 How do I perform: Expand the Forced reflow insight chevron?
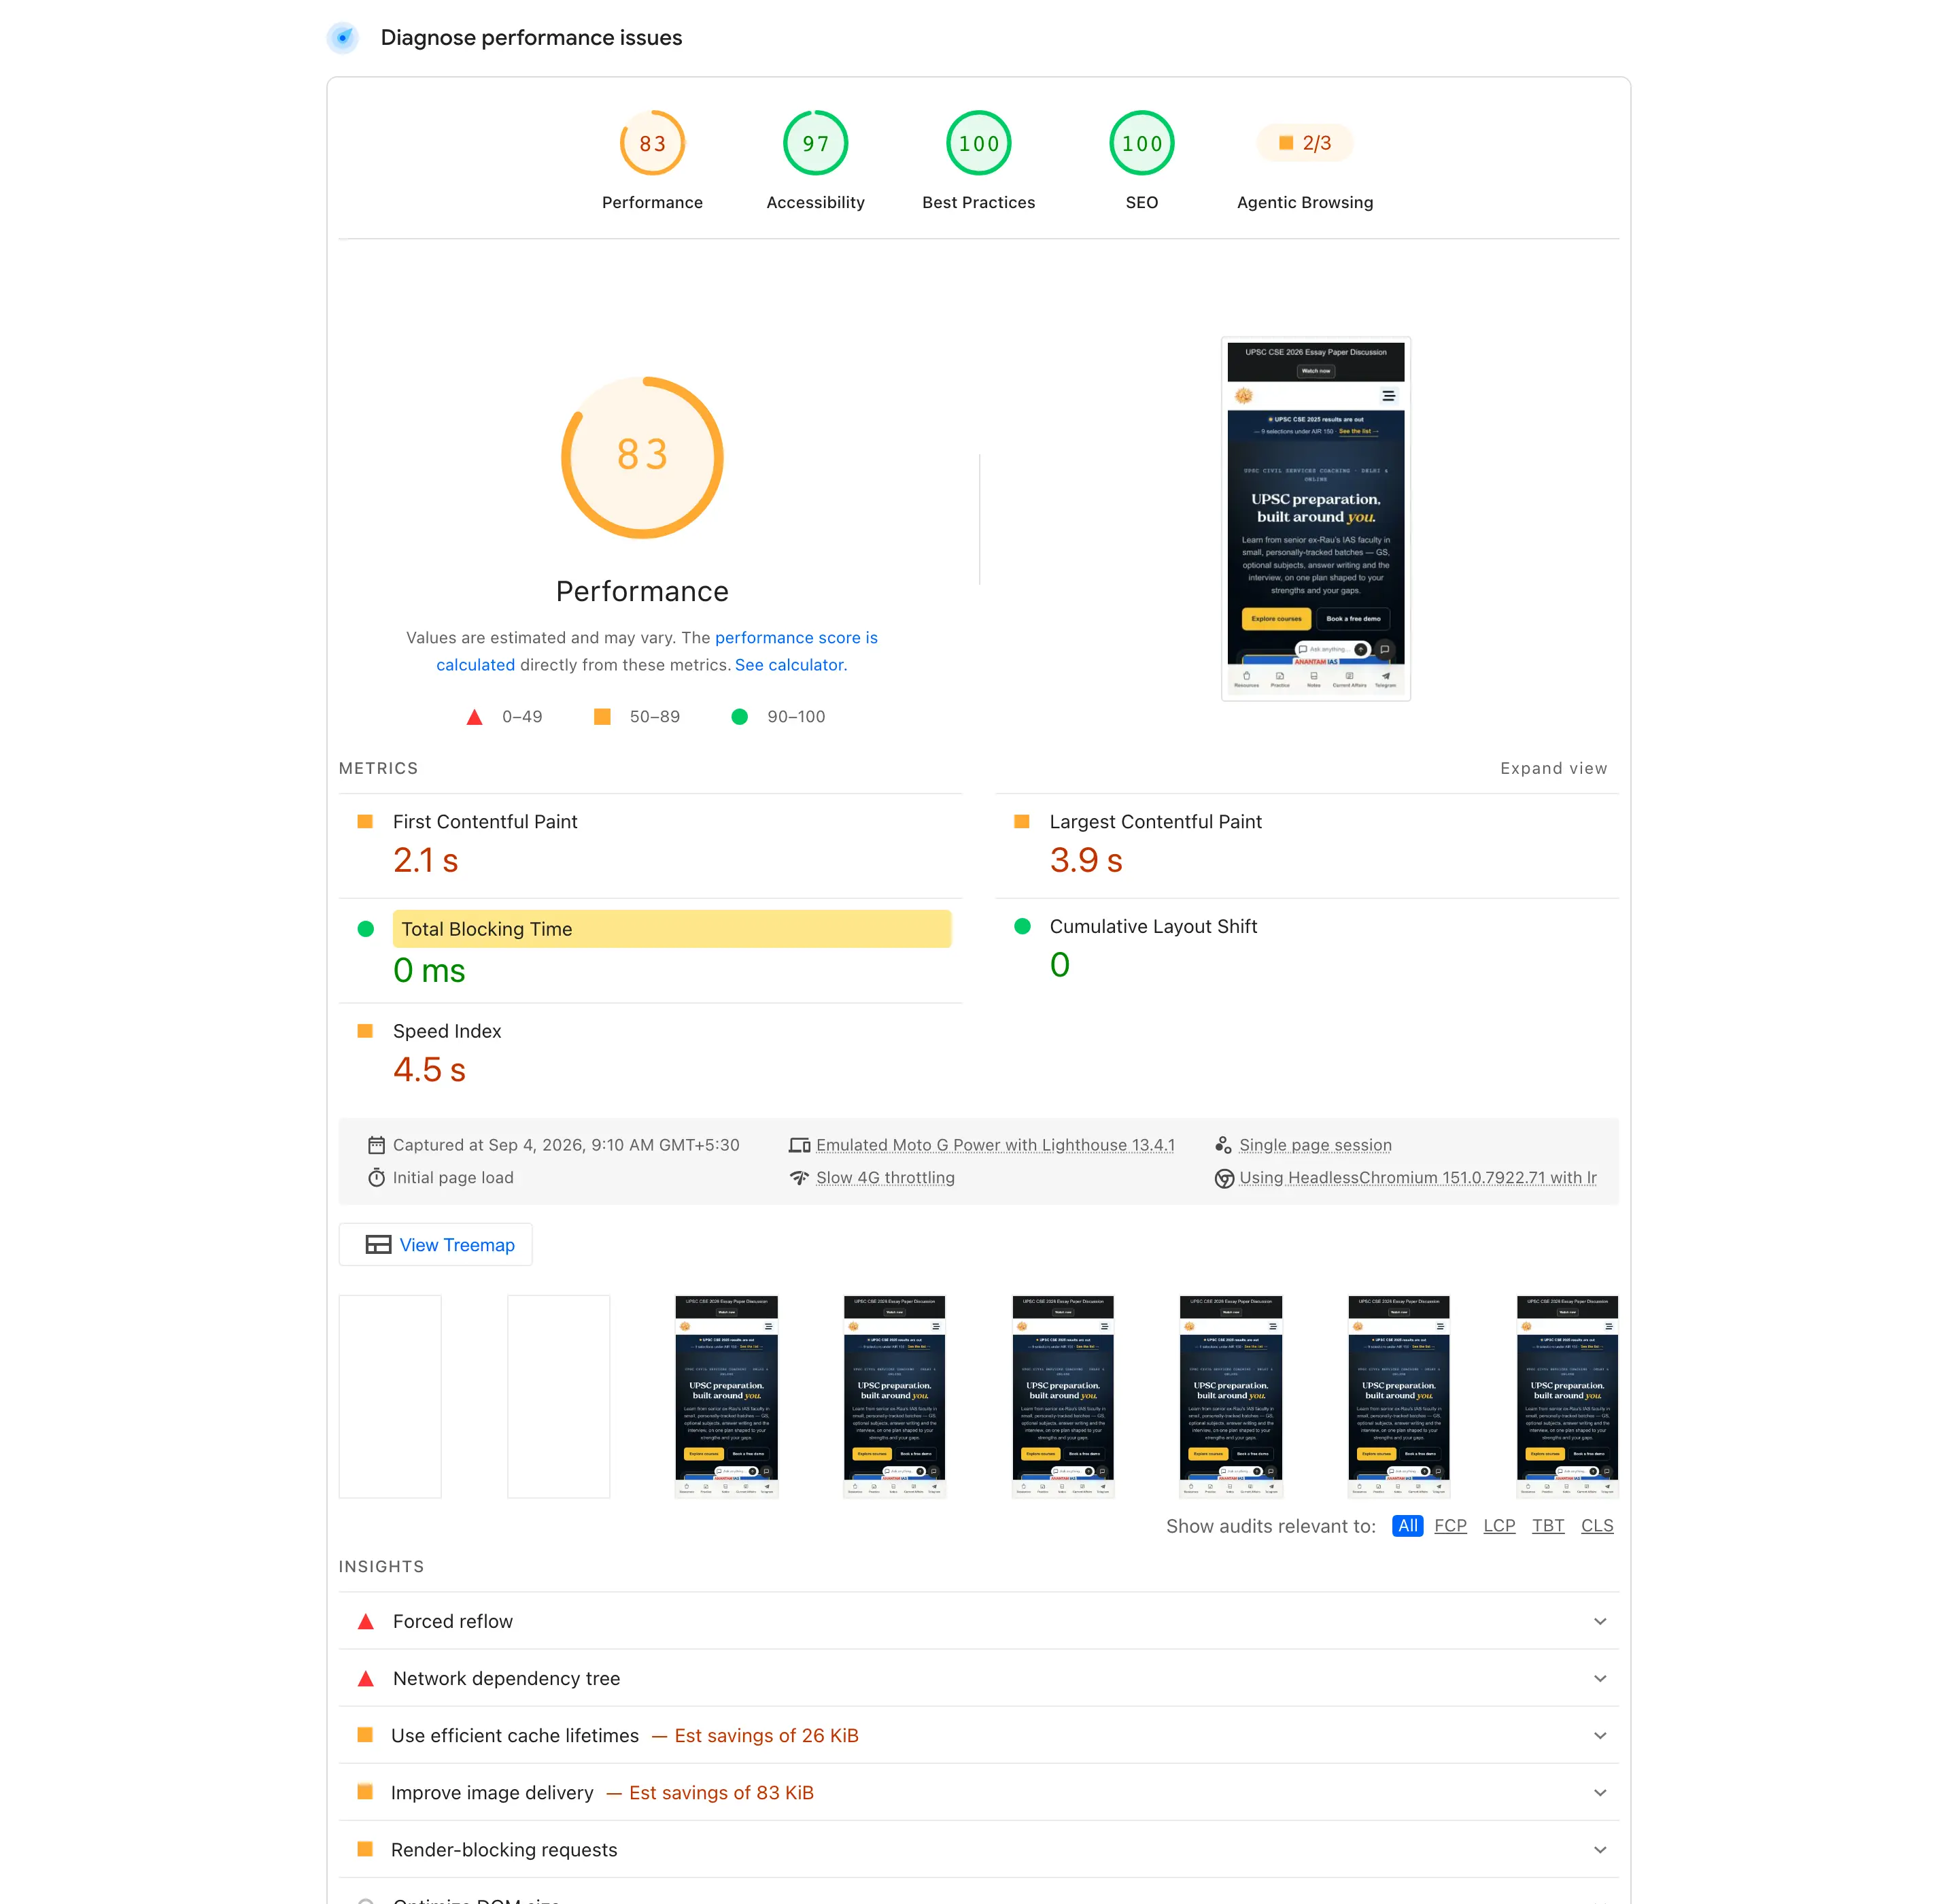point(1600,1621)
